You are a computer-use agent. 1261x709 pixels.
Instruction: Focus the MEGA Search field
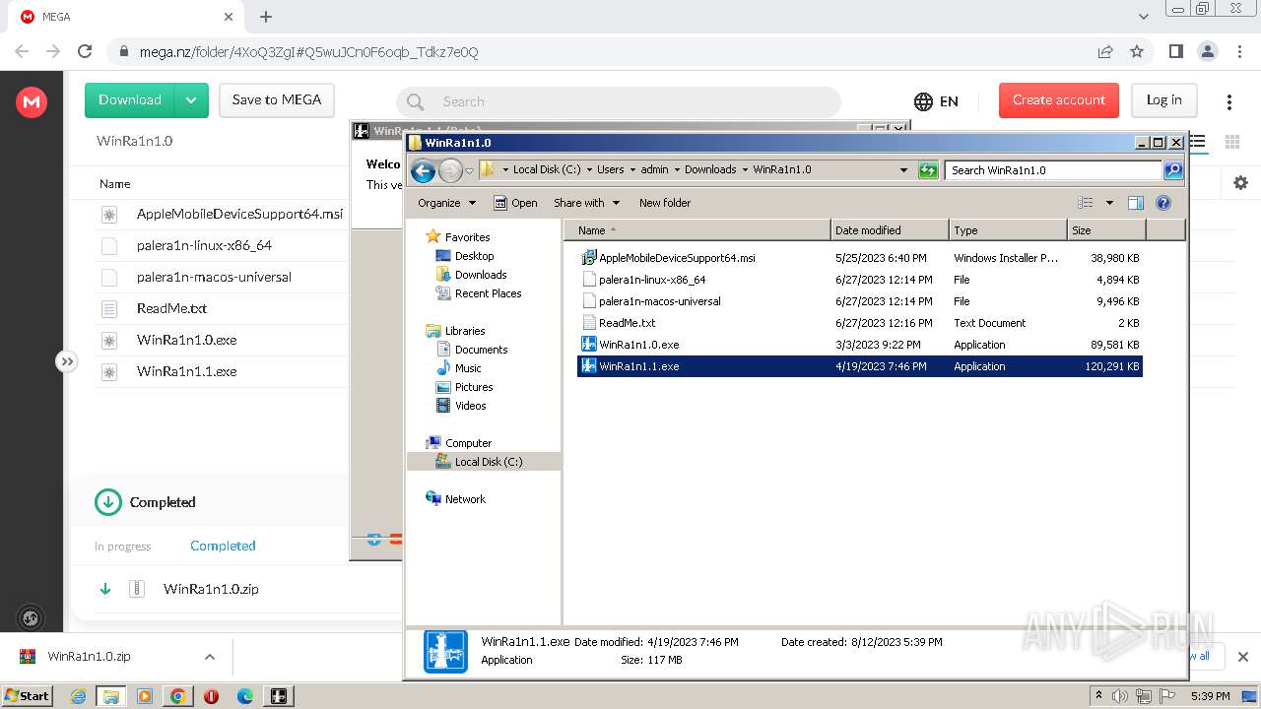click(x=619, y=101)
